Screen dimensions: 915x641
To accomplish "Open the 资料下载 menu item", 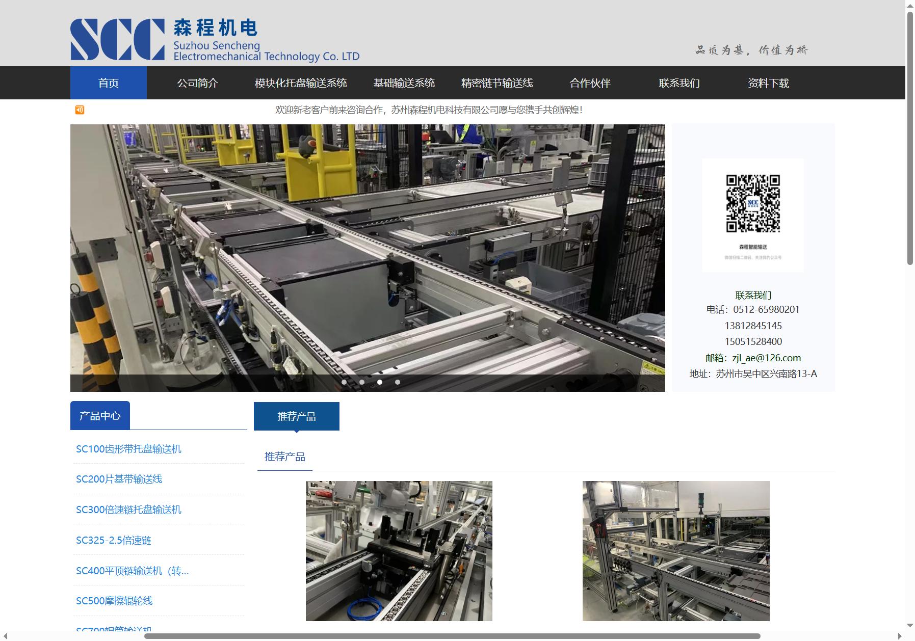I will click(x=768, y=83).
